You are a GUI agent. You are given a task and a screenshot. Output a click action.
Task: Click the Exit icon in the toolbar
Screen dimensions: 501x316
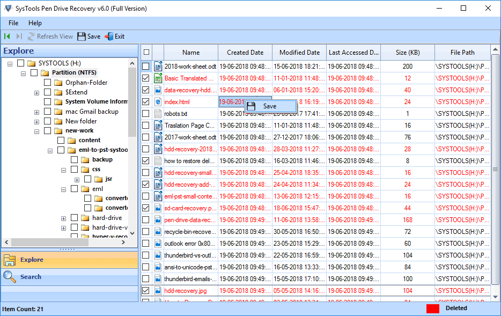click(109, 36)
